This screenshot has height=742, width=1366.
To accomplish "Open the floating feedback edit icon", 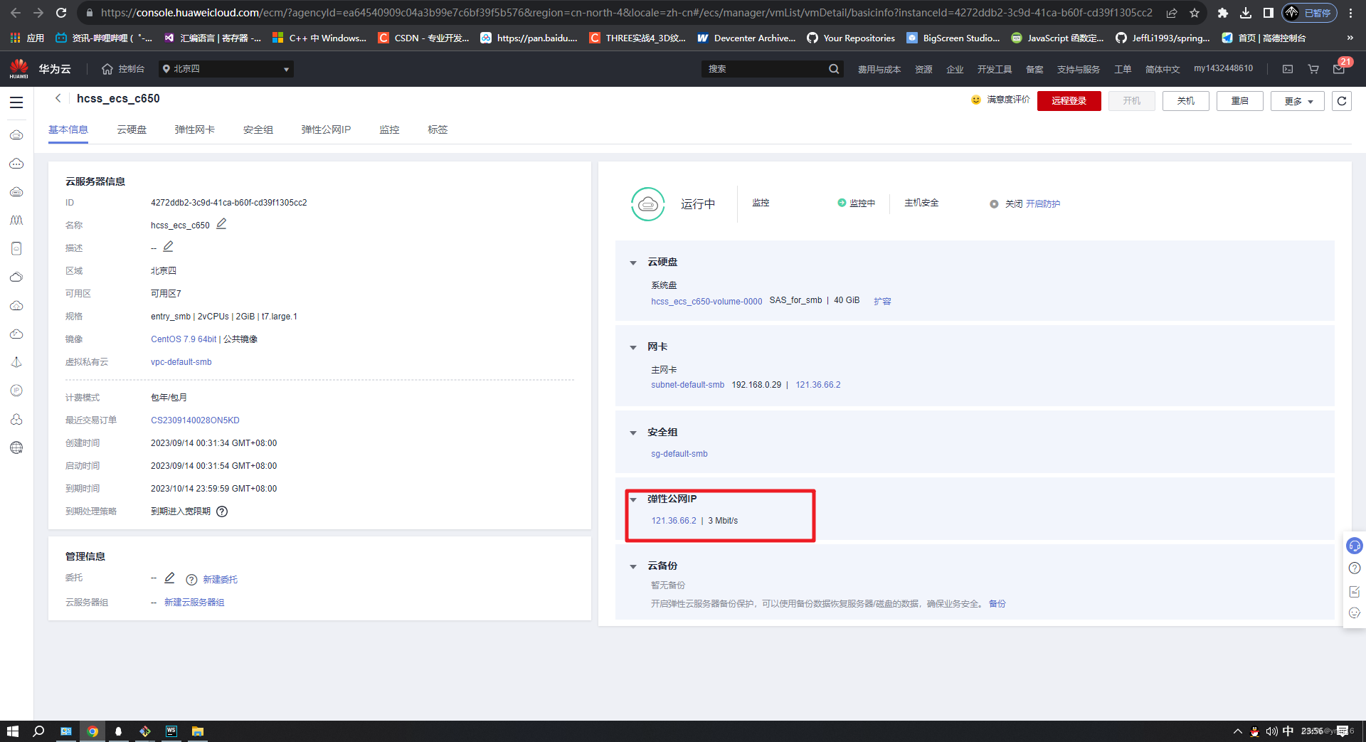I will [x=1355, y=591].
